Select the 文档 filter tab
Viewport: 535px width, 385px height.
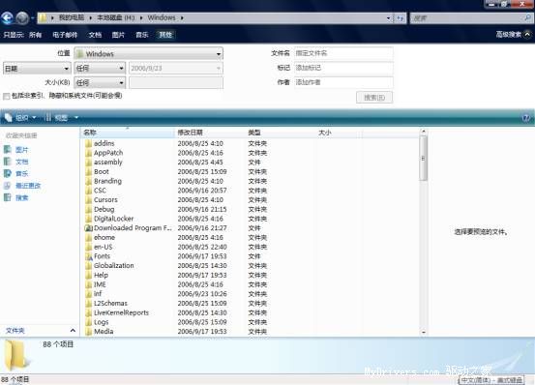pyautogui.click(x=95, y=35)
